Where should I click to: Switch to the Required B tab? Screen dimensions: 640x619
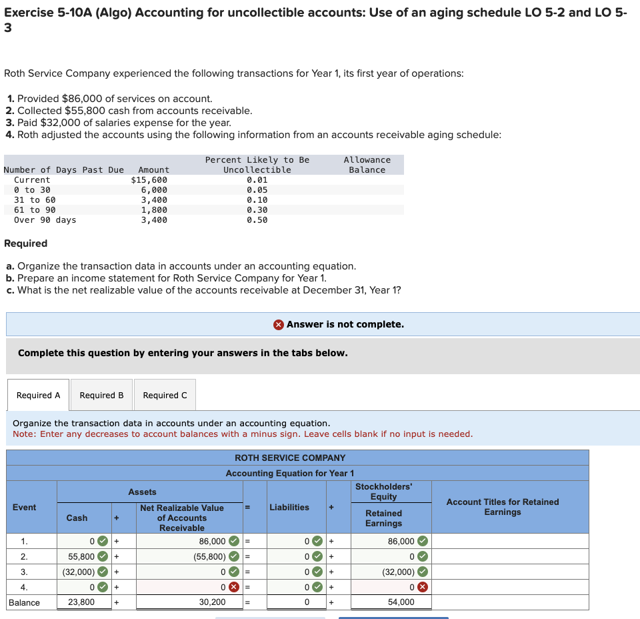(x=101, y=394)
